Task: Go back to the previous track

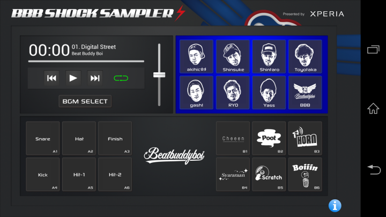Action: (x=51, y=78)
